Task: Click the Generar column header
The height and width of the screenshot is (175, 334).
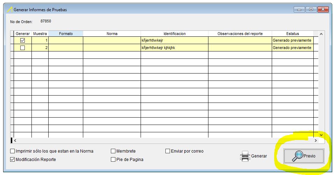Action: [23, 34]
